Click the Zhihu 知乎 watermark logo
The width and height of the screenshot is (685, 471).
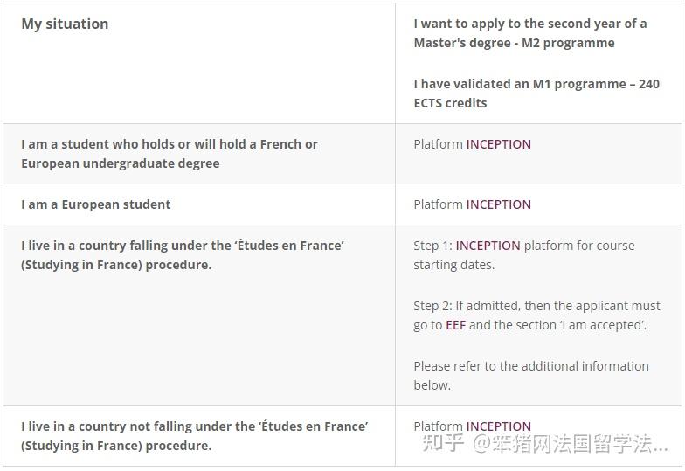(x=443, y=443)
